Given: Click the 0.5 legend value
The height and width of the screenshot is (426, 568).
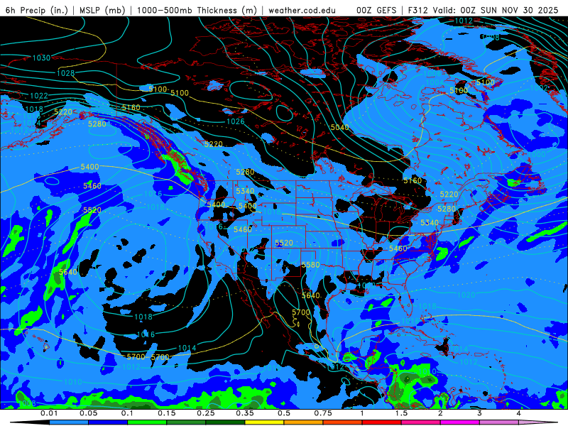Looking at the screenshot, I should [284, 413].
